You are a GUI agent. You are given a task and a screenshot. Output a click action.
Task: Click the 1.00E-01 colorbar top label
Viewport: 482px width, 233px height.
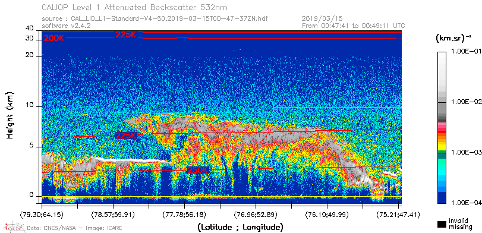[x=465, y=52]
